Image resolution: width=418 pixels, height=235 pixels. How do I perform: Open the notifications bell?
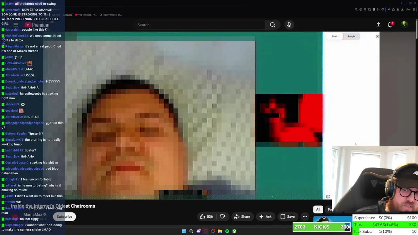point(390,25)
